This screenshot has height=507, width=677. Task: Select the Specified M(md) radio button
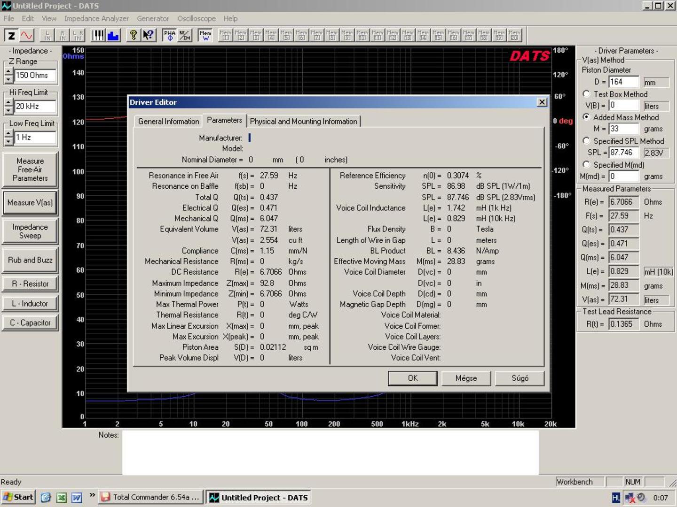pos(586,164)
